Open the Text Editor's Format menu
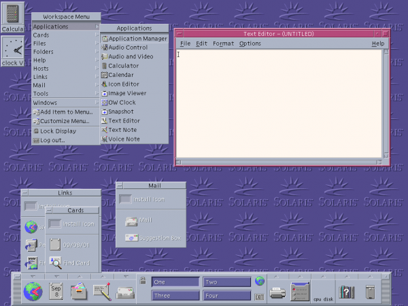The height and width of the screenshot is (306, 408). click(223, 44)
